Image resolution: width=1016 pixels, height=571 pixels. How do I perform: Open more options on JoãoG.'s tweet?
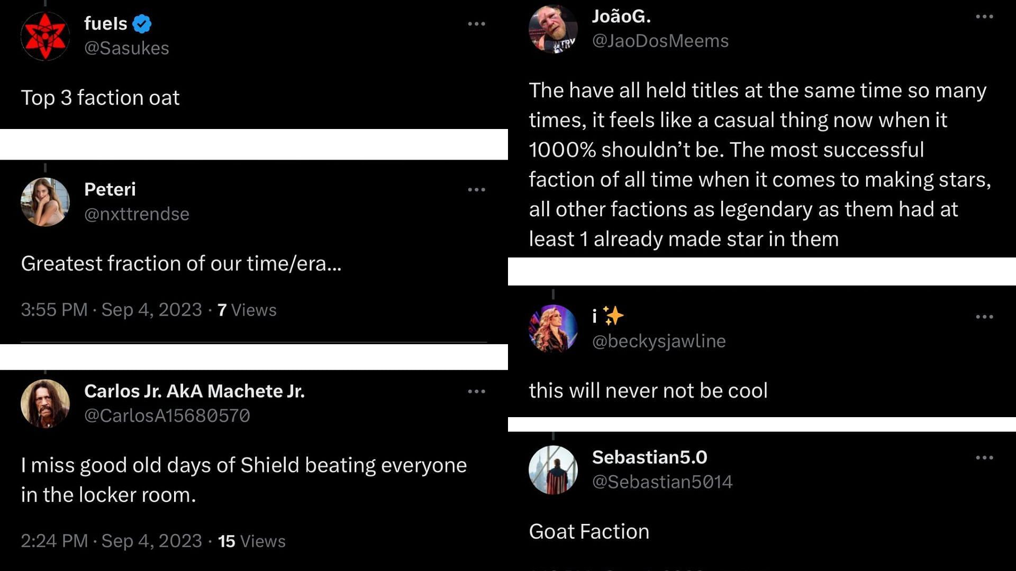984,17
